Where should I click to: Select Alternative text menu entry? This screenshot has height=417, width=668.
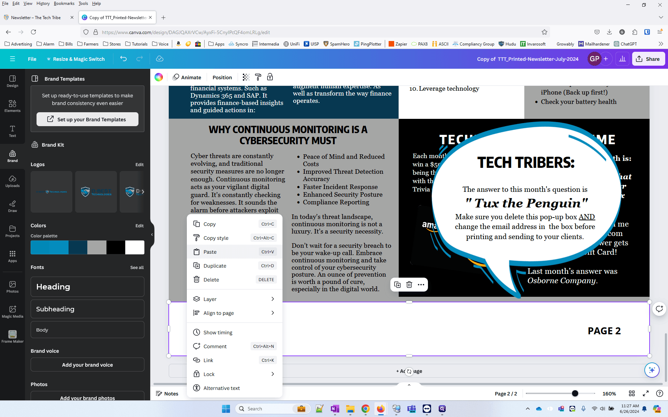(234, 388)
